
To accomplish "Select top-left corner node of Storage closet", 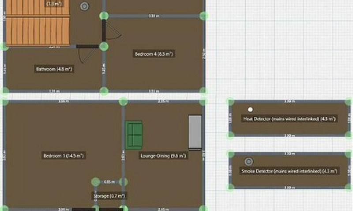I will 96,182.
